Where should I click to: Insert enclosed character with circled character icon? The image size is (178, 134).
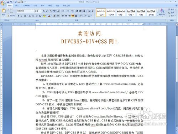(x=58, y=16)
